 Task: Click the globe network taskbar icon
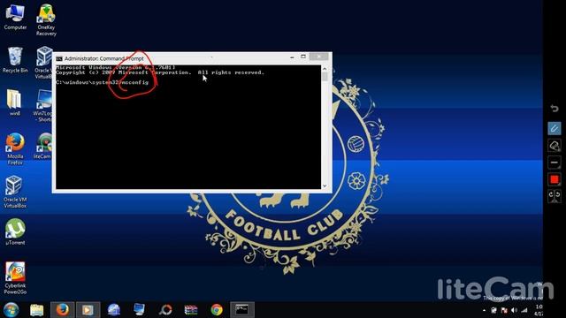pos(114,310)
